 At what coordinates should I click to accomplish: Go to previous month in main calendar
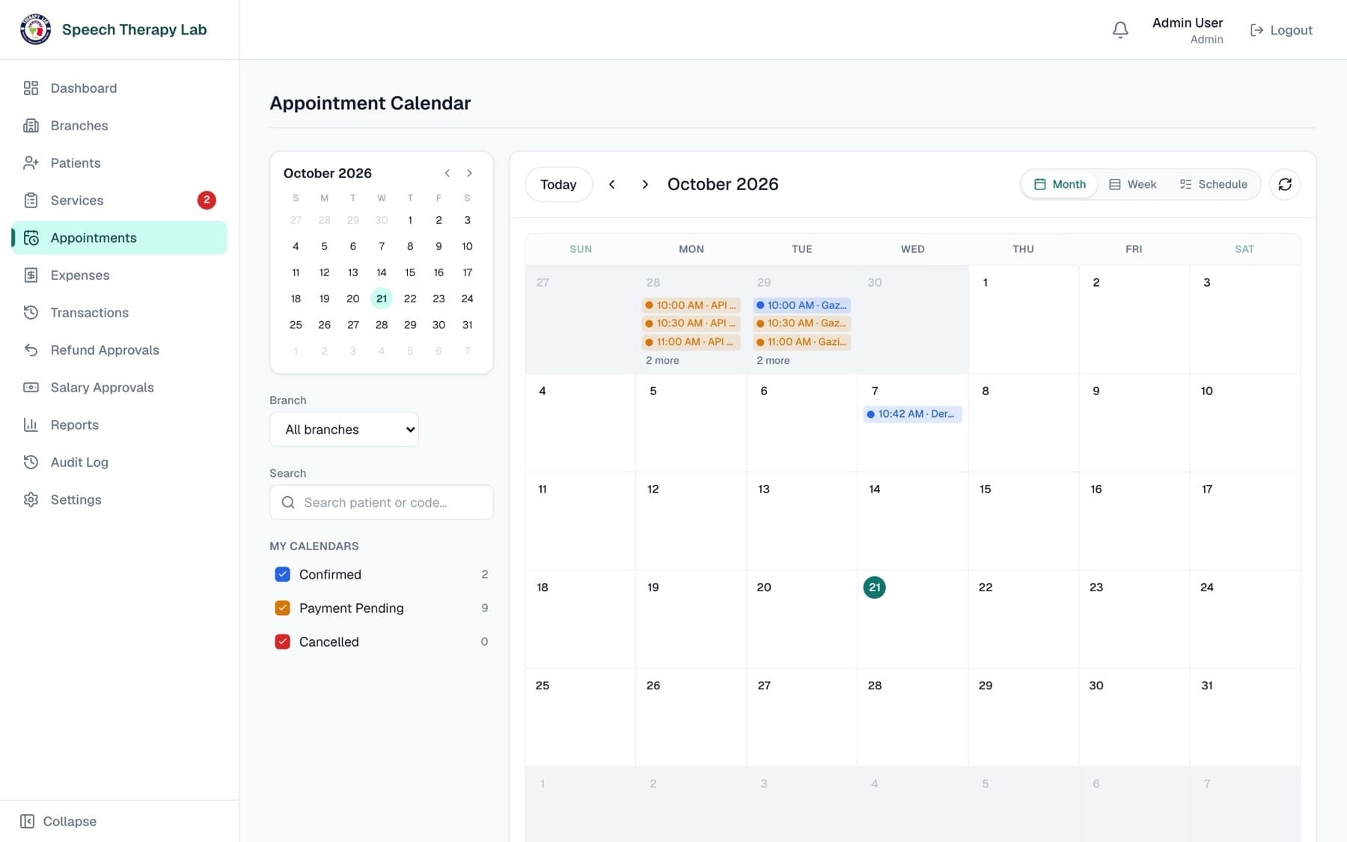click(612, 184)
